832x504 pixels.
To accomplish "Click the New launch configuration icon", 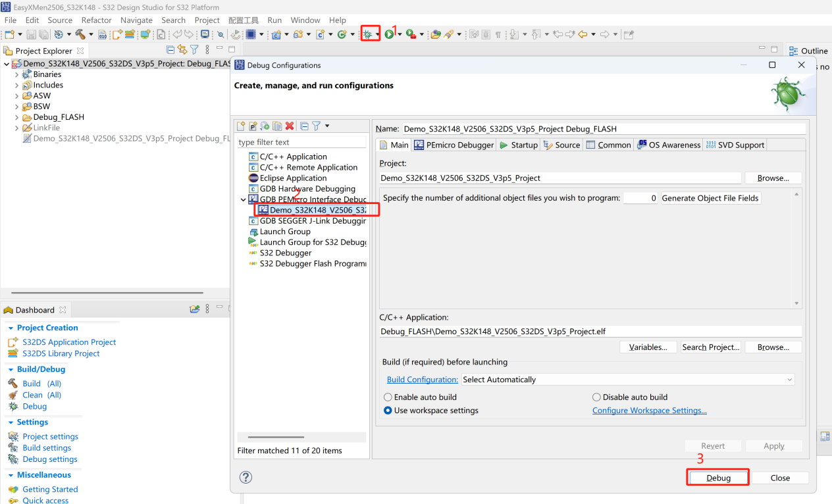I will click(242, 126).
